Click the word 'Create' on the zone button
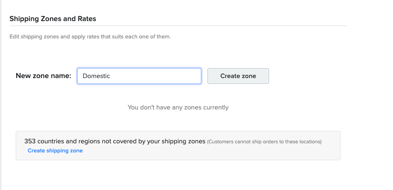 pyautogui.click(x=229, y=76)
